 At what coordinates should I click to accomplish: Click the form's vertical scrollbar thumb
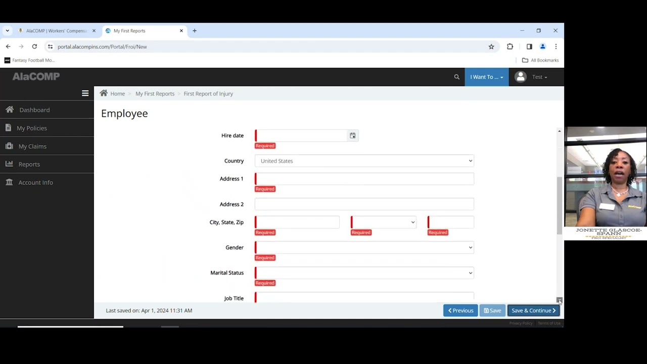click(559, 205)
